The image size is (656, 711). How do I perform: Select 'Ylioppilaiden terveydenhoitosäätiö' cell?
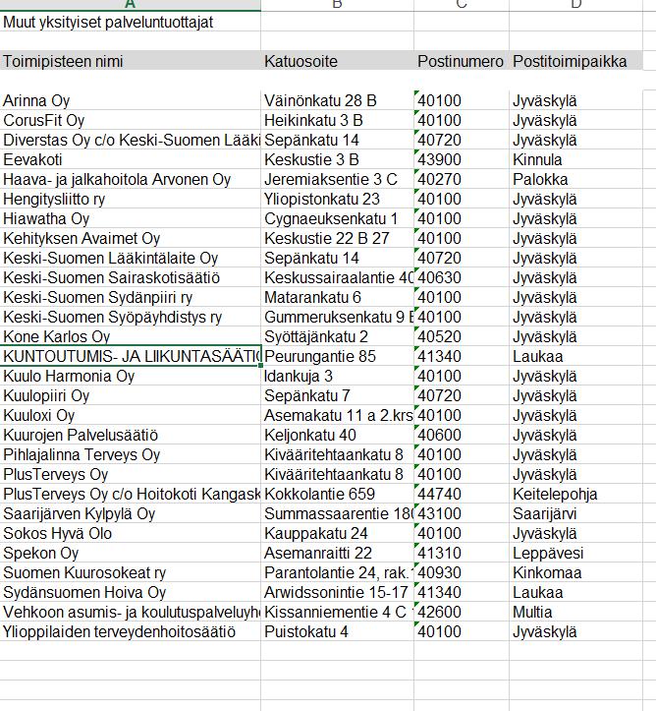tap(131, 631)
